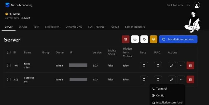209x105 pixels.
Task: Open the Notification tab
Action: point(52,27)
